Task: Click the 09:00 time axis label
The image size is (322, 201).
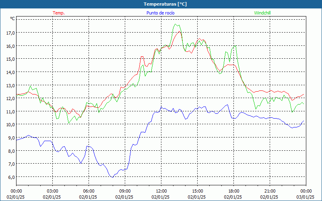Action: point(125,191)
